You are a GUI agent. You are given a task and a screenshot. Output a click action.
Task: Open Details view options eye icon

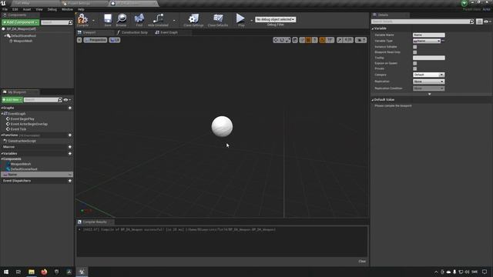(487, 22)
